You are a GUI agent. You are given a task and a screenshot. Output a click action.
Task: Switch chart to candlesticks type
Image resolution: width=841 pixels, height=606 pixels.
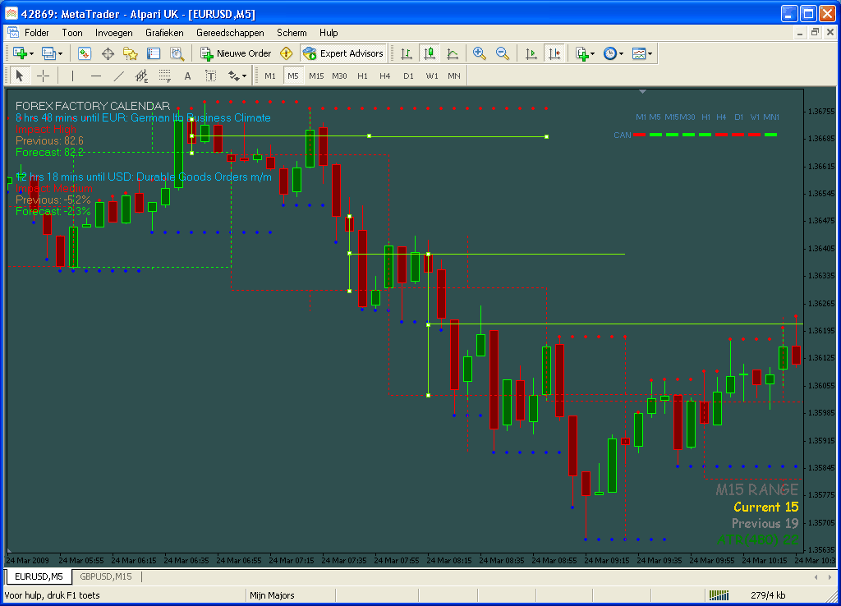(x=429, y=53)
